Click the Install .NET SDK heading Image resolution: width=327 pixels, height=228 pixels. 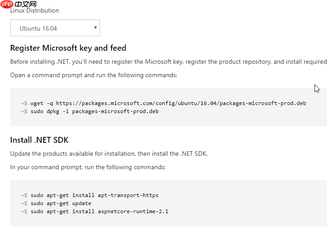(39, 140)
